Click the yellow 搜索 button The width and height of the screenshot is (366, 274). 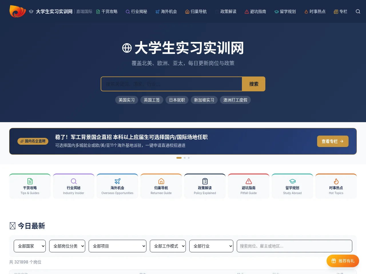(254, 84)
